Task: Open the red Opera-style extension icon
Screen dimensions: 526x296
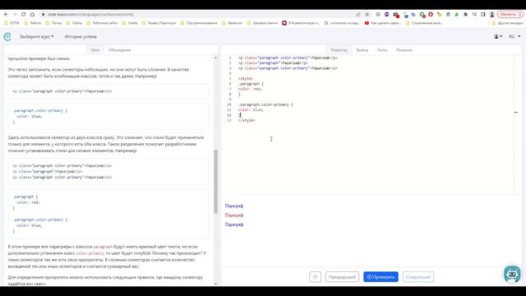Action: pos(431,15)
